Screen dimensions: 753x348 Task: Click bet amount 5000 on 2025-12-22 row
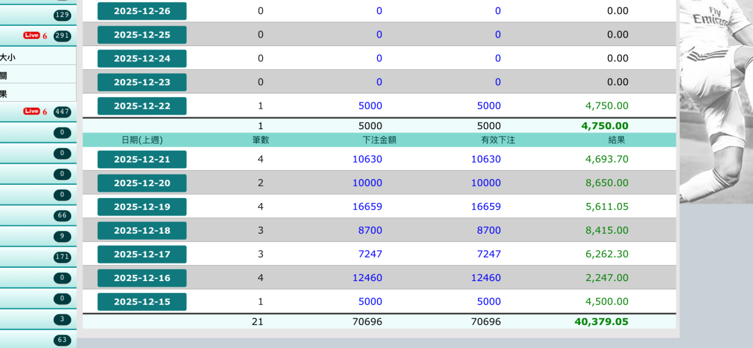tap(370, 106)
